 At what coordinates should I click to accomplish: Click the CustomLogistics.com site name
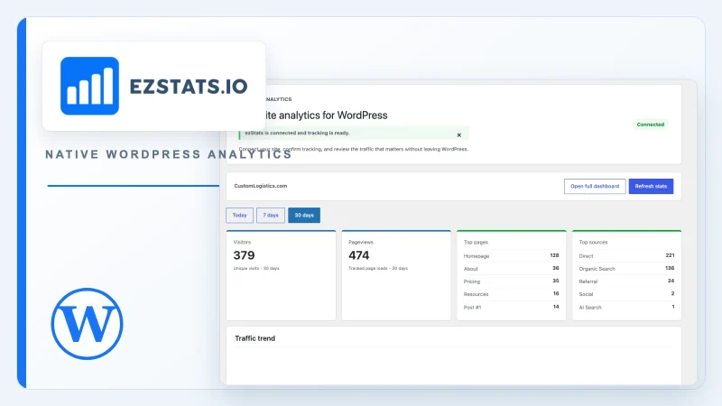(261, 186)
